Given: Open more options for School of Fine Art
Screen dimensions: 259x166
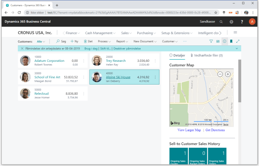Looking at the screenshot, I should coord(84,77).
